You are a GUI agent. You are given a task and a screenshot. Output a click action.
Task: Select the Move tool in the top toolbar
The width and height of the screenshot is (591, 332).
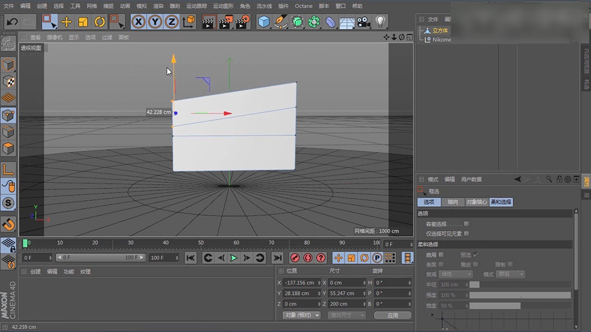(x=66, y=22)
